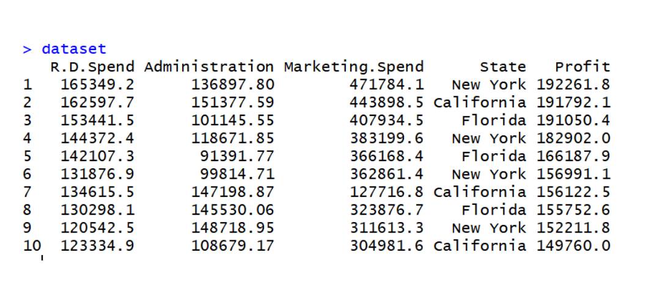Select the Profit column header
Viewport: 660px width, 305px height.
pos(582,66)
